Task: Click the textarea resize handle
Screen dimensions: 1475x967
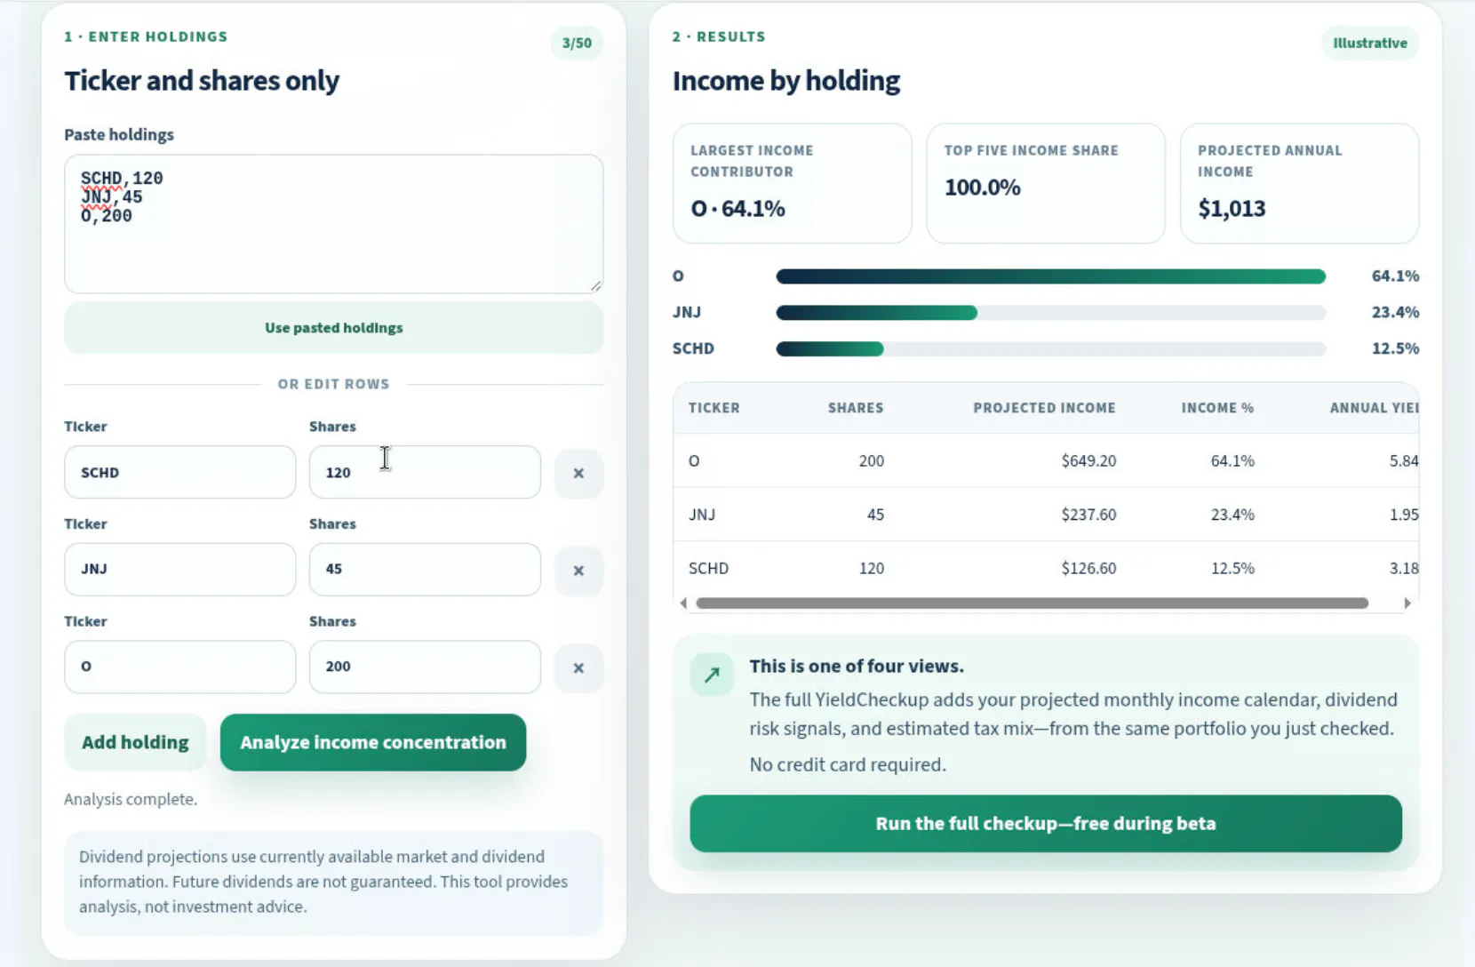Action: [x=595, y=285]
